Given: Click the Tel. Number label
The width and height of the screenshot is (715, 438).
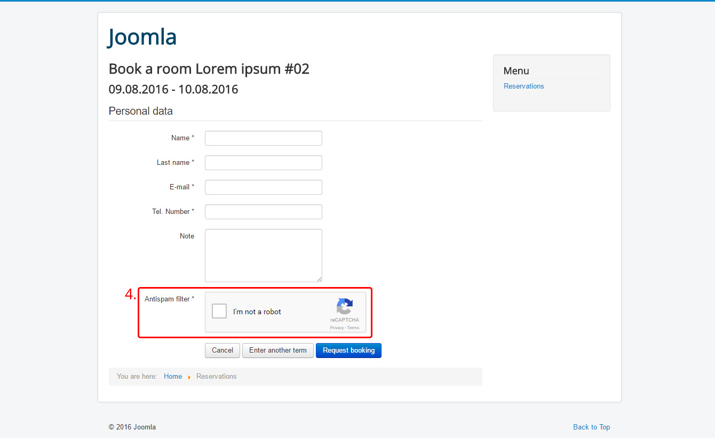Looking at the screenshot, I should [x=173, y=212].
